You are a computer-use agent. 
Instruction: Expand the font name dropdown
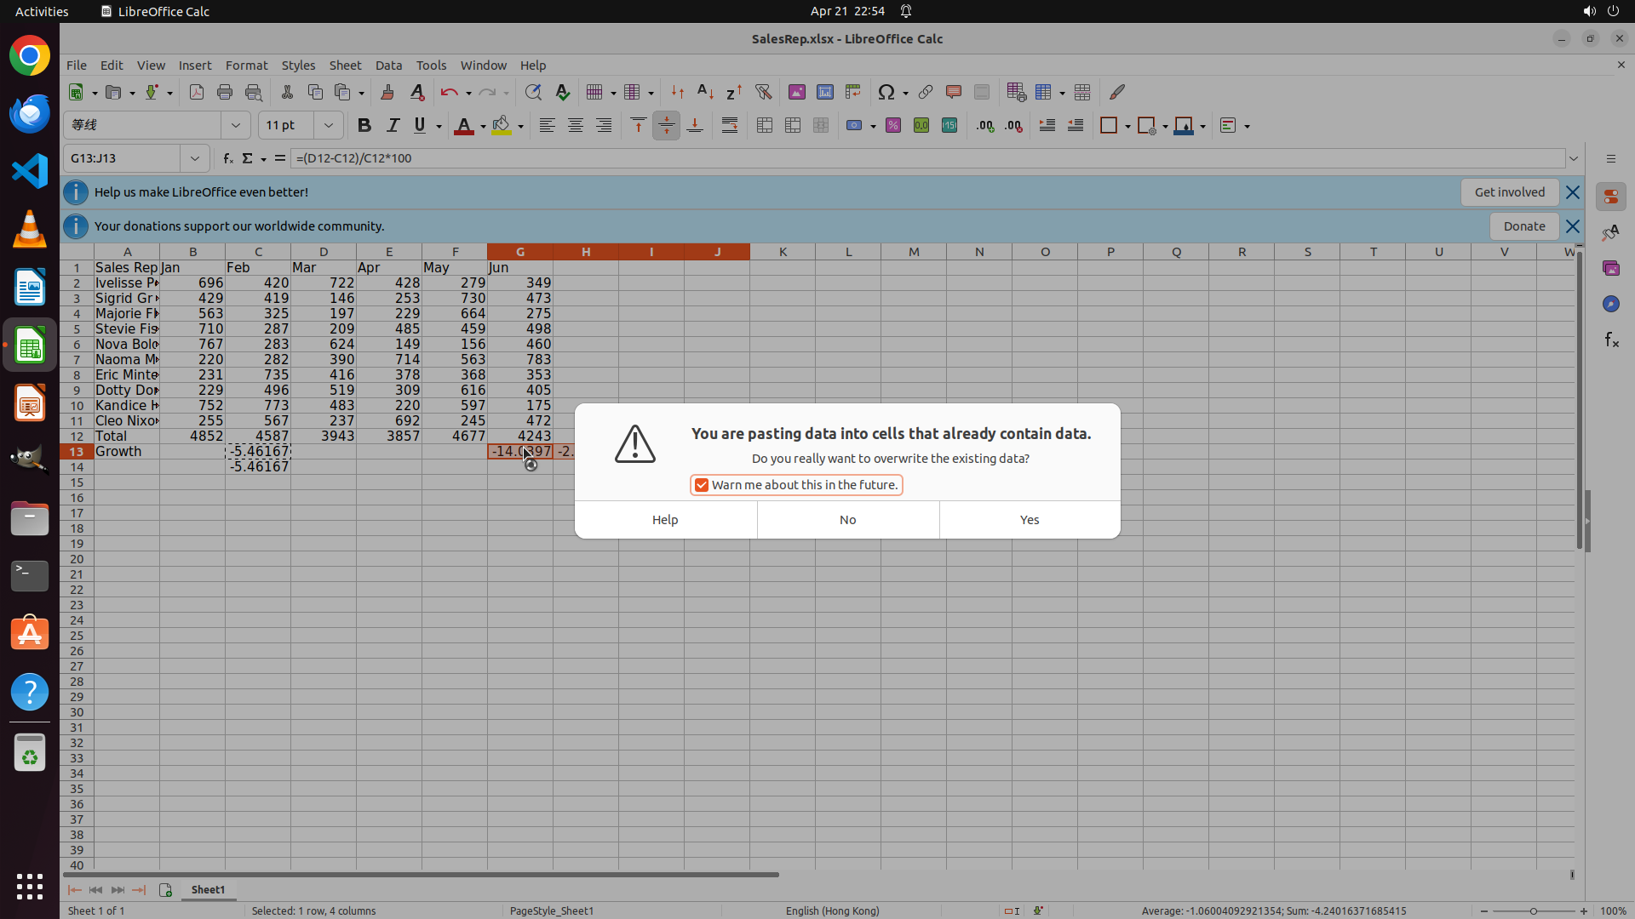click(x=236, y=125)
